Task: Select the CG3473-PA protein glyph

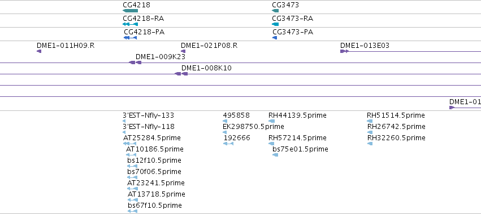Action: tap(275, 38)
